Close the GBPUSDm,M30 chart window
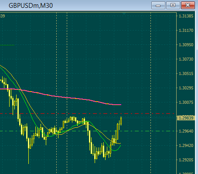Viewport: 198px width, 174px height. click(188, 5)
